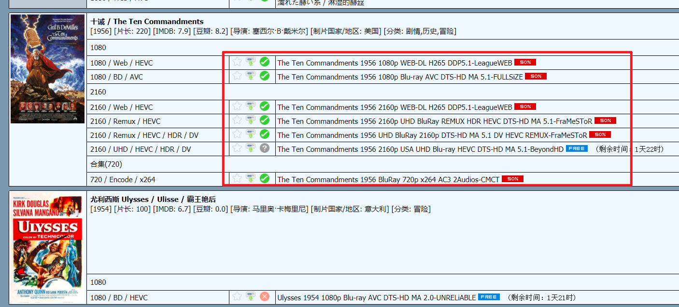The height and width of the screenshot is (307, 679).
Task: Bookmark star for 2160p WEB-DL LeagueWEB torrent
Action: [237, 106]
